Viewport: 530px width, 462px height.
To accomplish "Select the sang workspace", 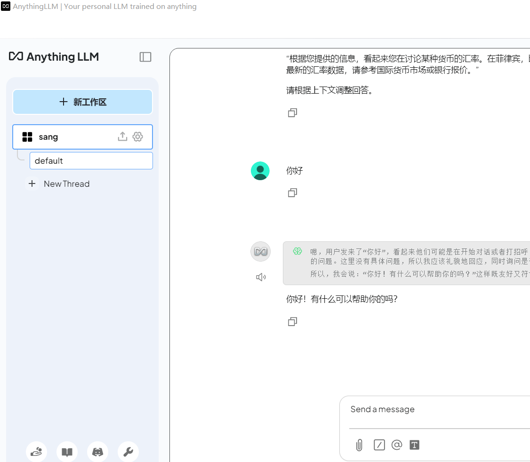I will point(82,137).
